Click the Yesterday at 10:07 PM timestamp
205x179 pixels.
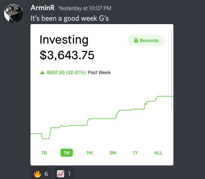85,8
